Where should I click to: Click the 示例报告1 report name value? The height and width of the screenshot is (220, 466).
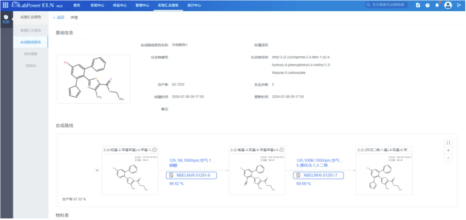[180, 45]
